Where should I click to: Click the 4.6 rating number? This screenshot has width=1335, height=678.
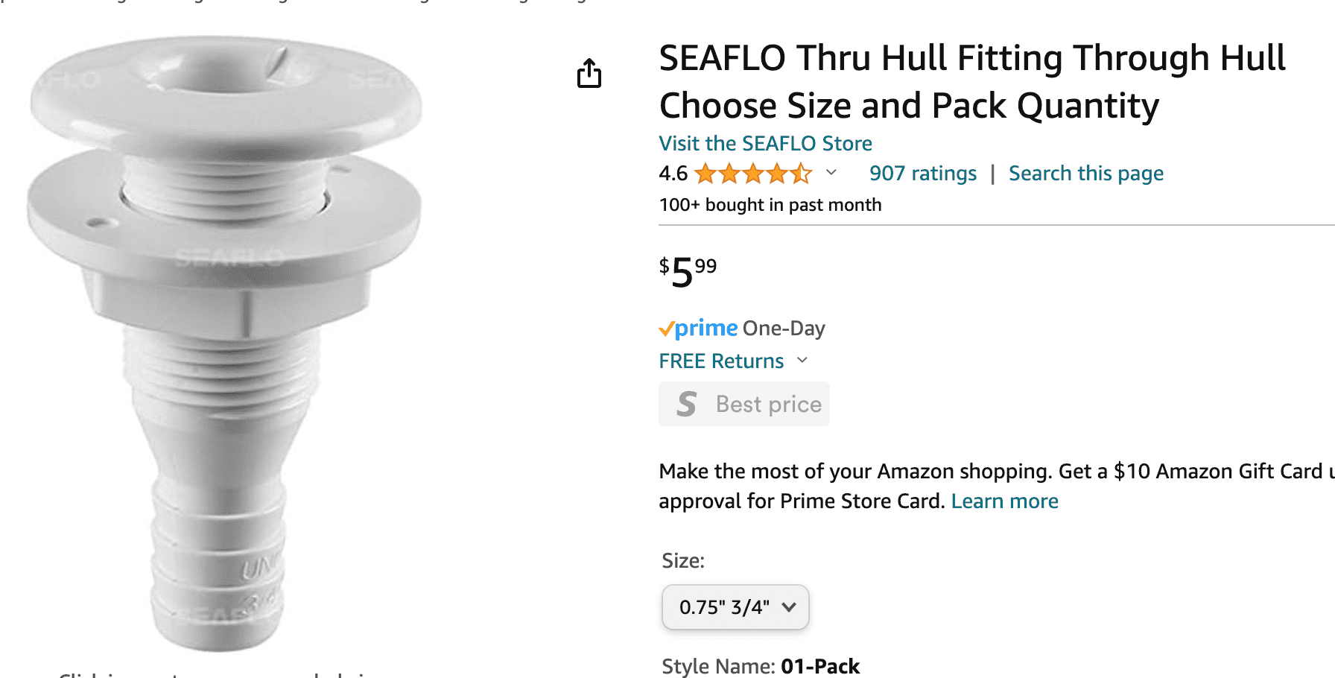[673, 174]
